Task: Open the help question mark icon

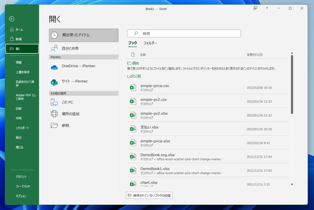Action: click(x=266, y=8)
